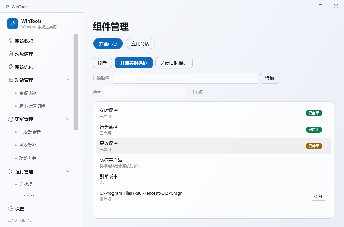Minimize the WinTools window
Viewport: 344px width, 227px height.
coord(304,6)
